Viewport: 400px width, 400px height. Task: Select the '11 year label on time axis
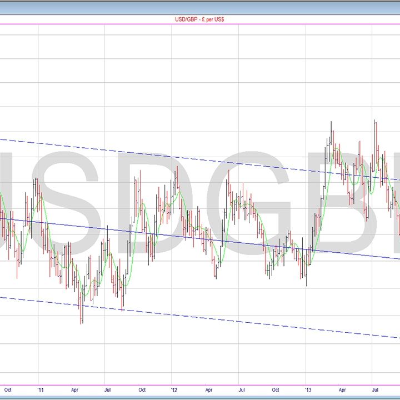[x=41, y=390]
